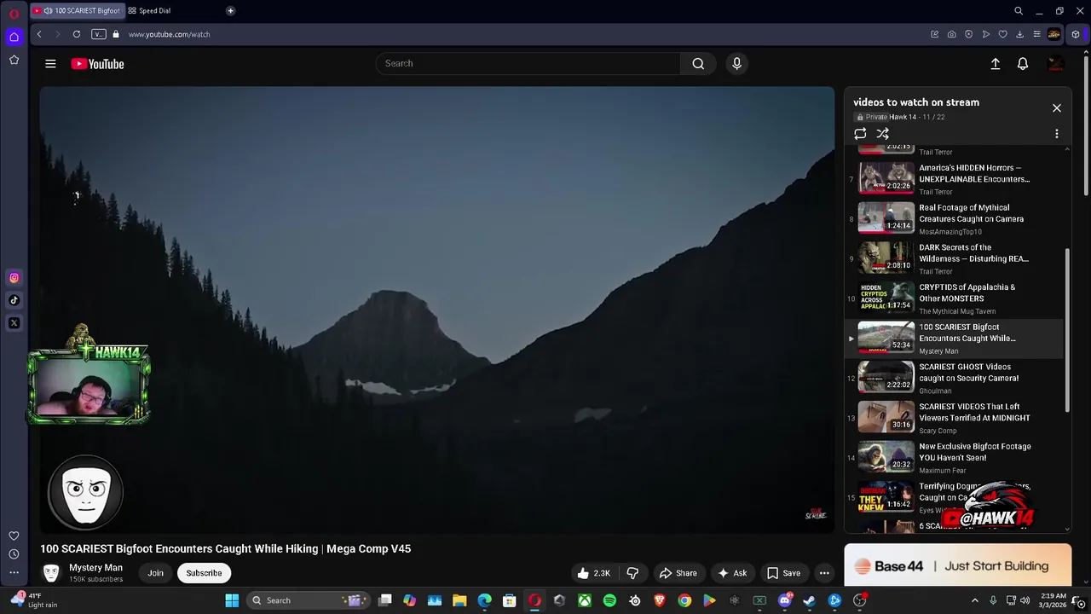
Task: Open Opera sidebar heart pinboards icon
Action: [x=14, y=536]
